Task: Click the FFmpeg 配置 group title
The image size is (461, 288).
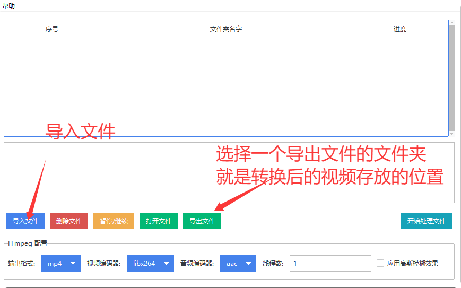Action: click(x=28, y=243)
